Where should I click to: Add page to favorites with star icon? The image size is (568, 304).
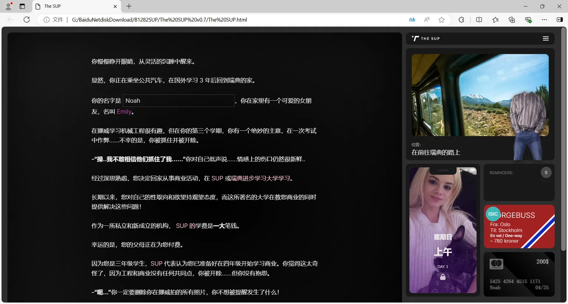[x=442, y=20]
